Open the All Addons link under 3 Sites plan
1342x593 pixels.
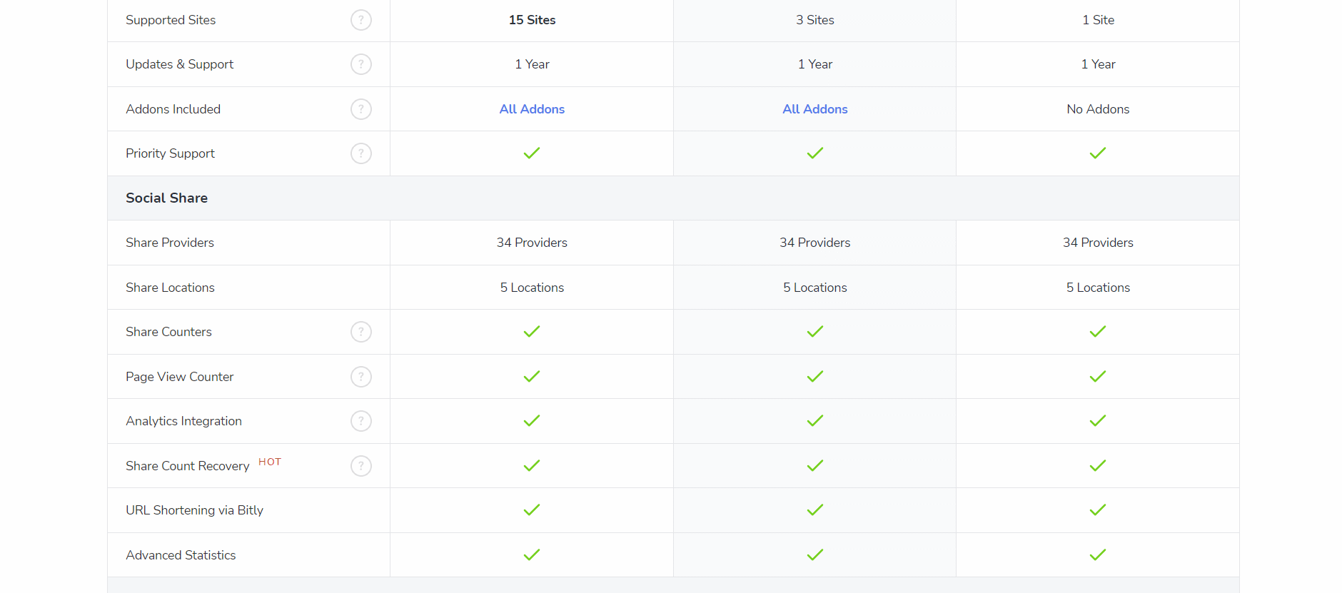tap(815, 109)
